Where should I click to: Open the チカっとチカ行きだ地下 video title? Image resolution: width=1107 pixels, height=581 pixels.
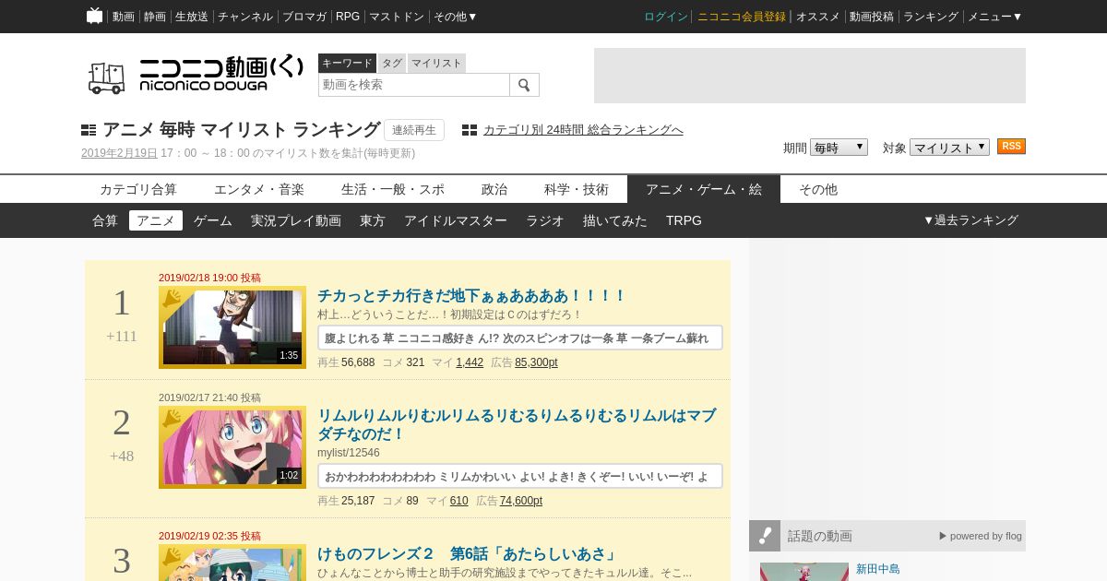tap(471, 295)
